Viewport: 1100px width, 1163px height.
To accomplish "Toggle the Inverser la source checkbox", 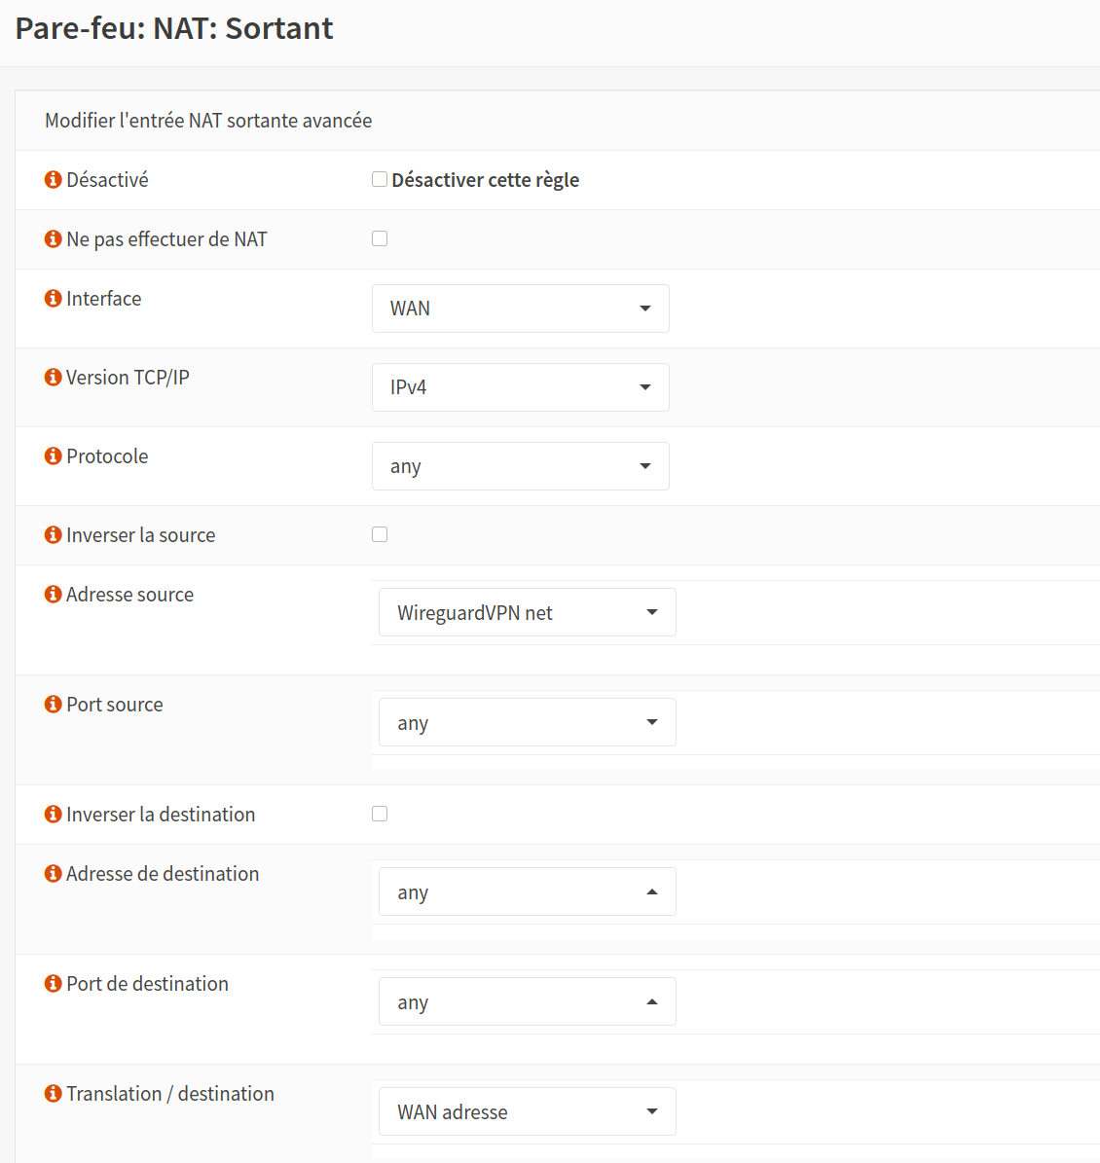I will [x=380, y=534].
